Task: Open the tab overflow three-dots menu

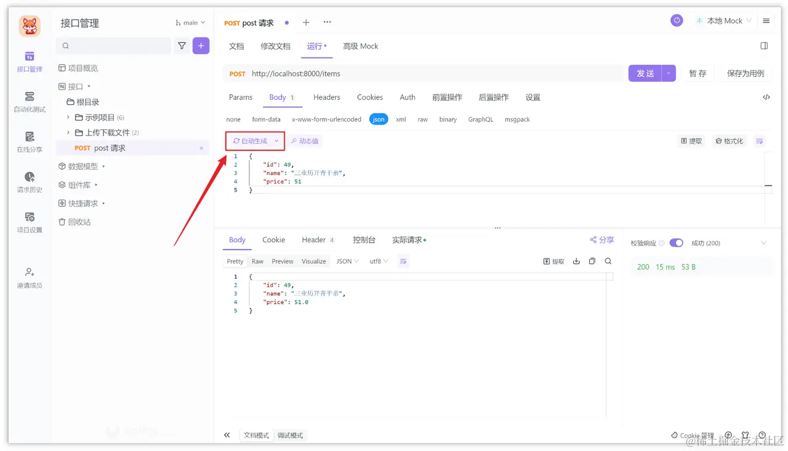Action: [328, 23]
